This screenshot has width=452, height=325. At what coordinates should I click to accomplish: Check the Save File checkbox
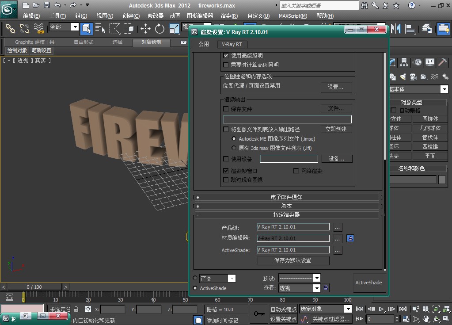(226, 109)
